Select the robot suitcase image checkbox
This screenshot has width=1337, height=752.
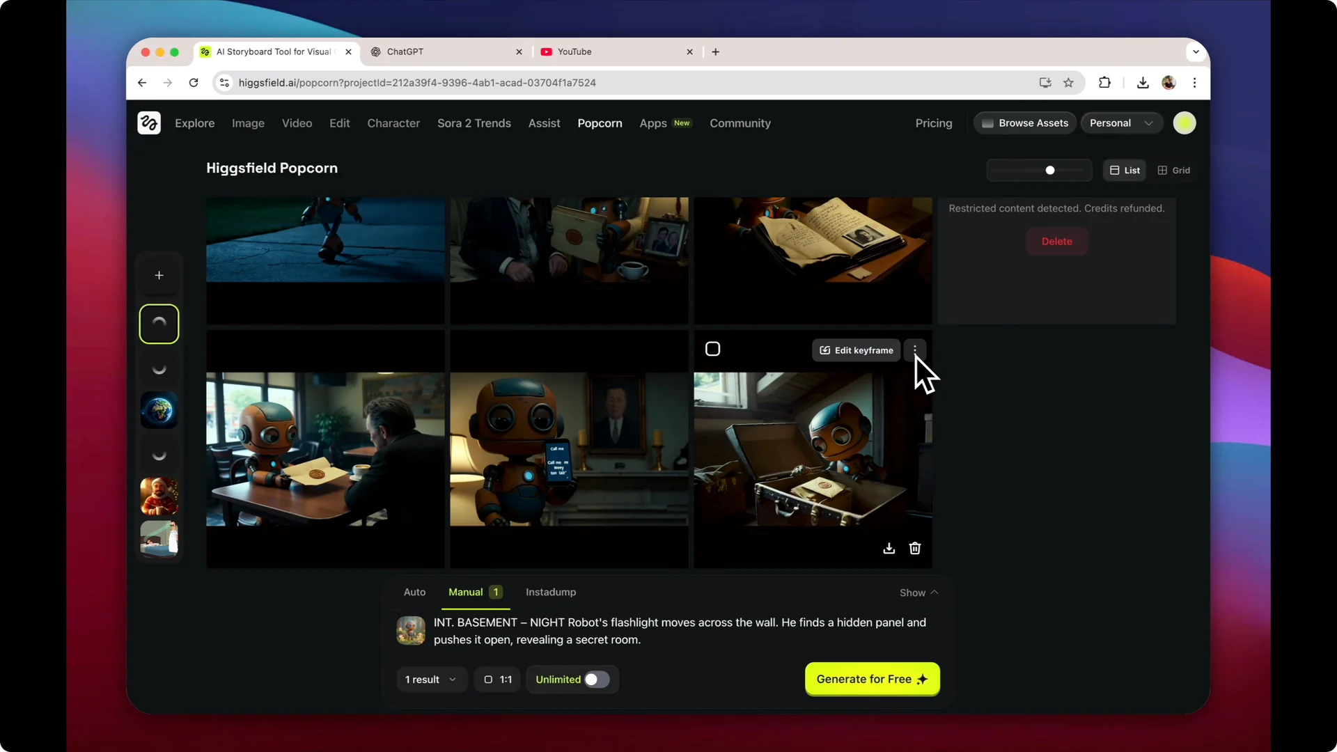[x=712, y=348]
